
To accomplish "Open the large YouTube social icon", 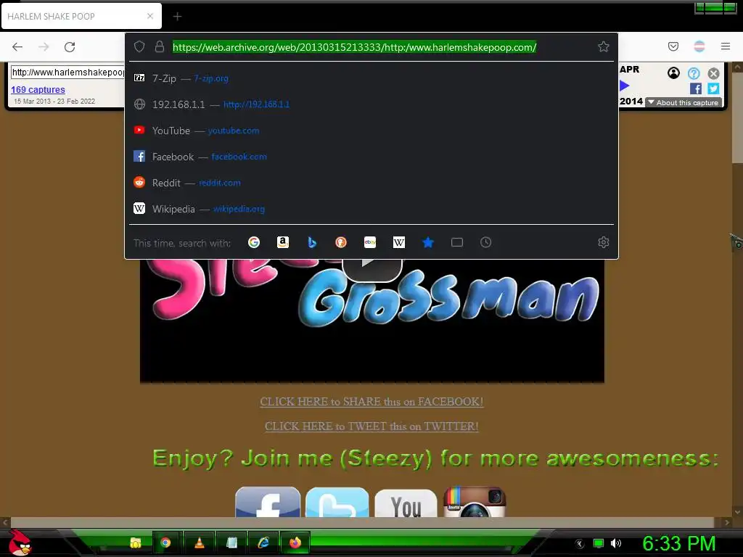I will (406, 503).
